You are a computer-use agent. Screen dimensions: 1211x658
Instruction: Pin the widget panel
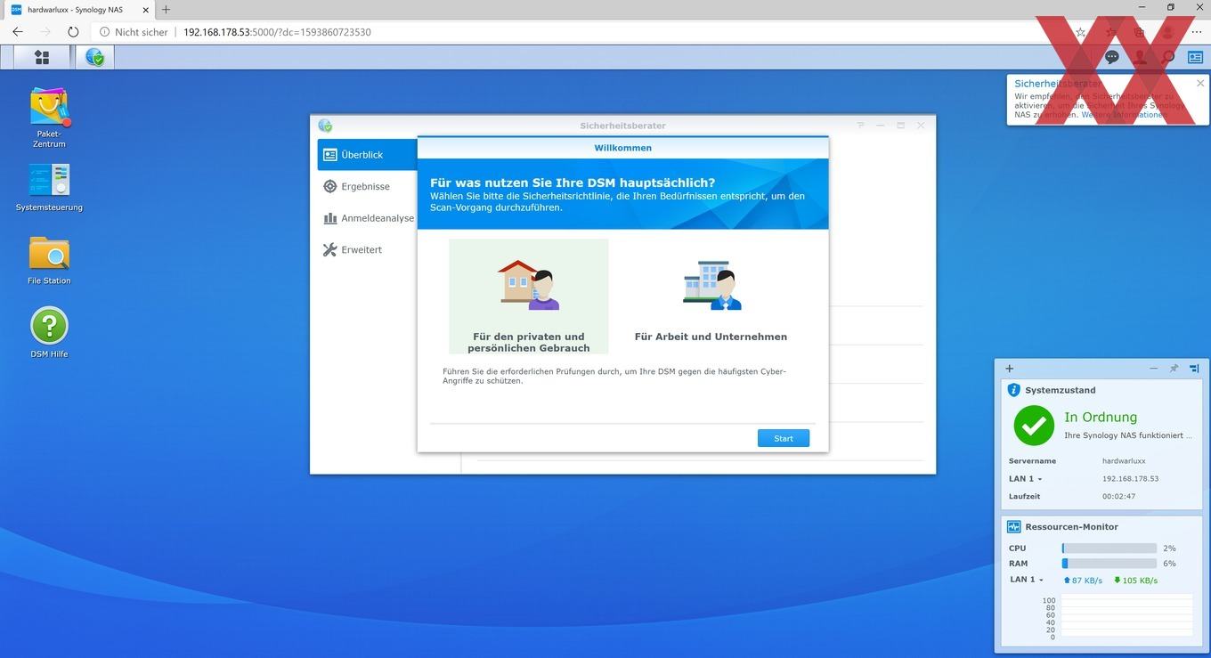[1174, 368]
